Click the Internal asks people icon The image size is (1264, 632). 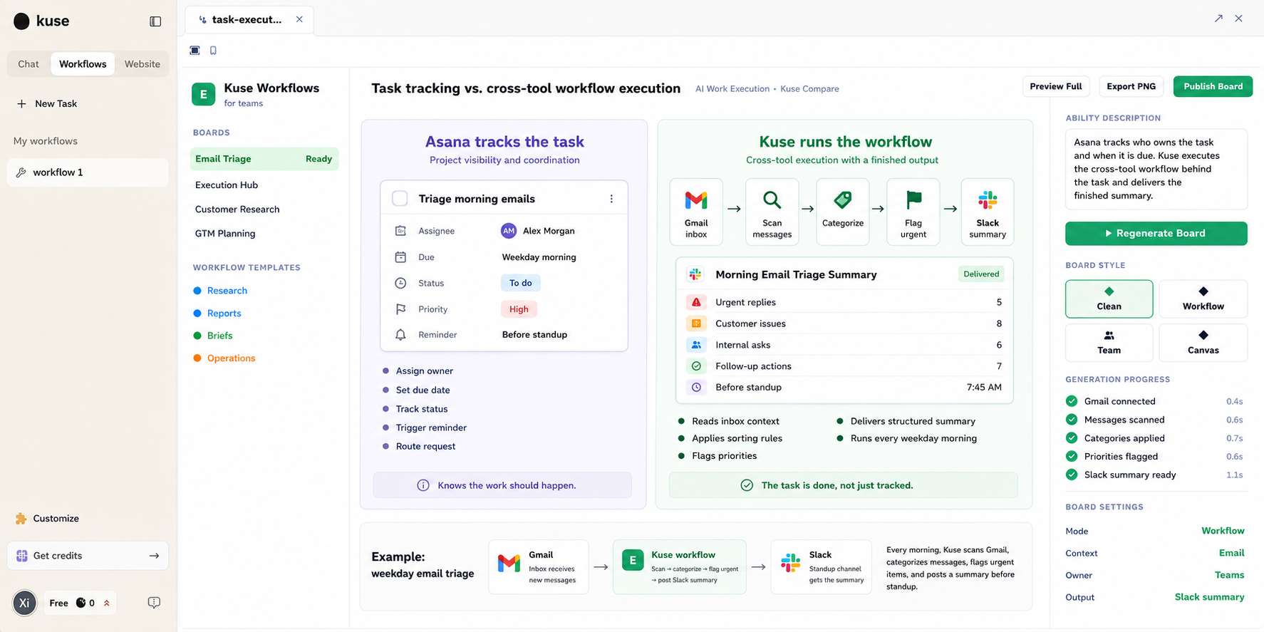click(696, 345)
